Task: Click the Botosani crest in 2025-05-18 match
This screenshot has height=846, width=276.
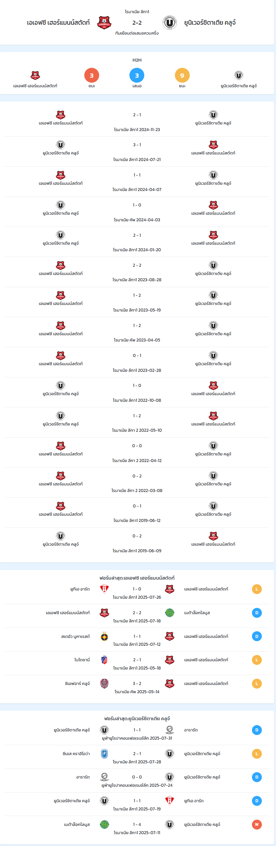Action: click(104, 660)
